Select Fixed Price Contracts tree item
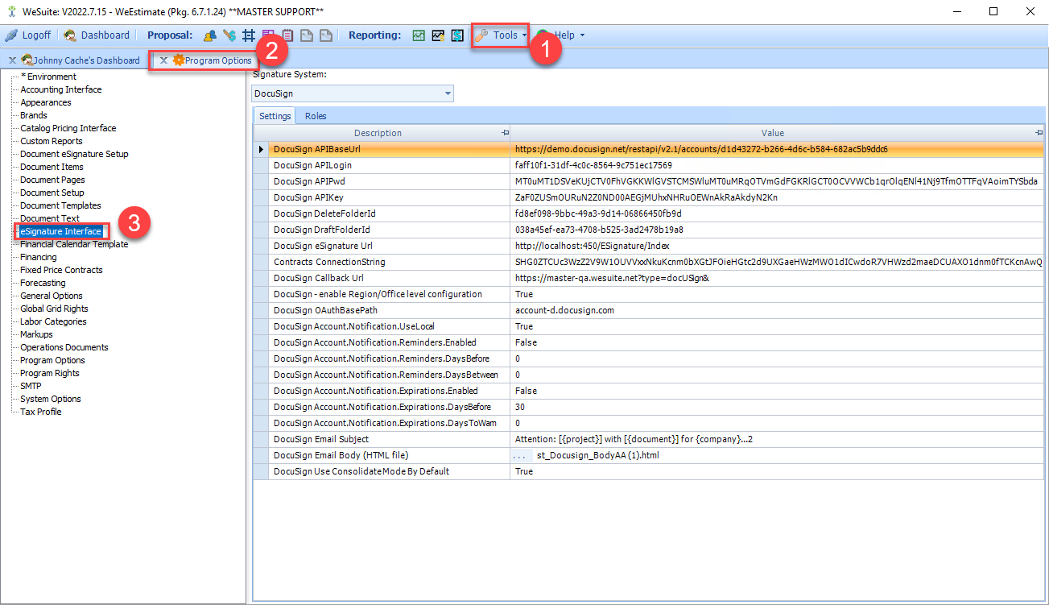Viewport: 1049px width, 605px height. point(61,270)
